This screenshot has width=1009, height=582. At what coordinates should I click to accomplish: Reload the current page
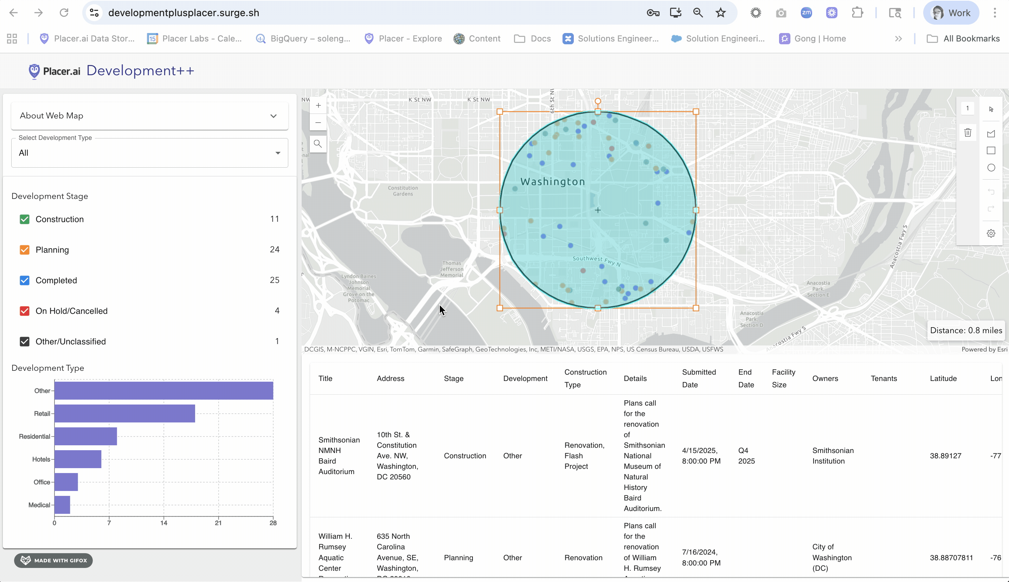tap(64, 13)
